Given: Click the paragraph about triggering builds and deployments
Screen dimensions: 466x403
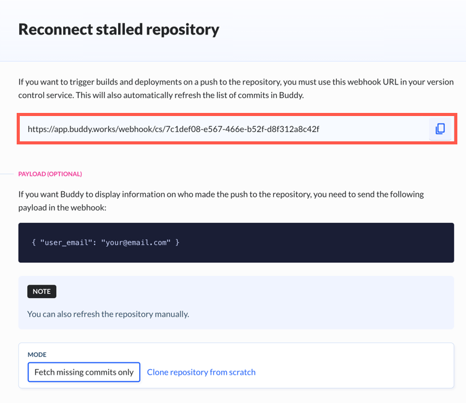Looking at the screenshot, I should (x=236, y=88).
